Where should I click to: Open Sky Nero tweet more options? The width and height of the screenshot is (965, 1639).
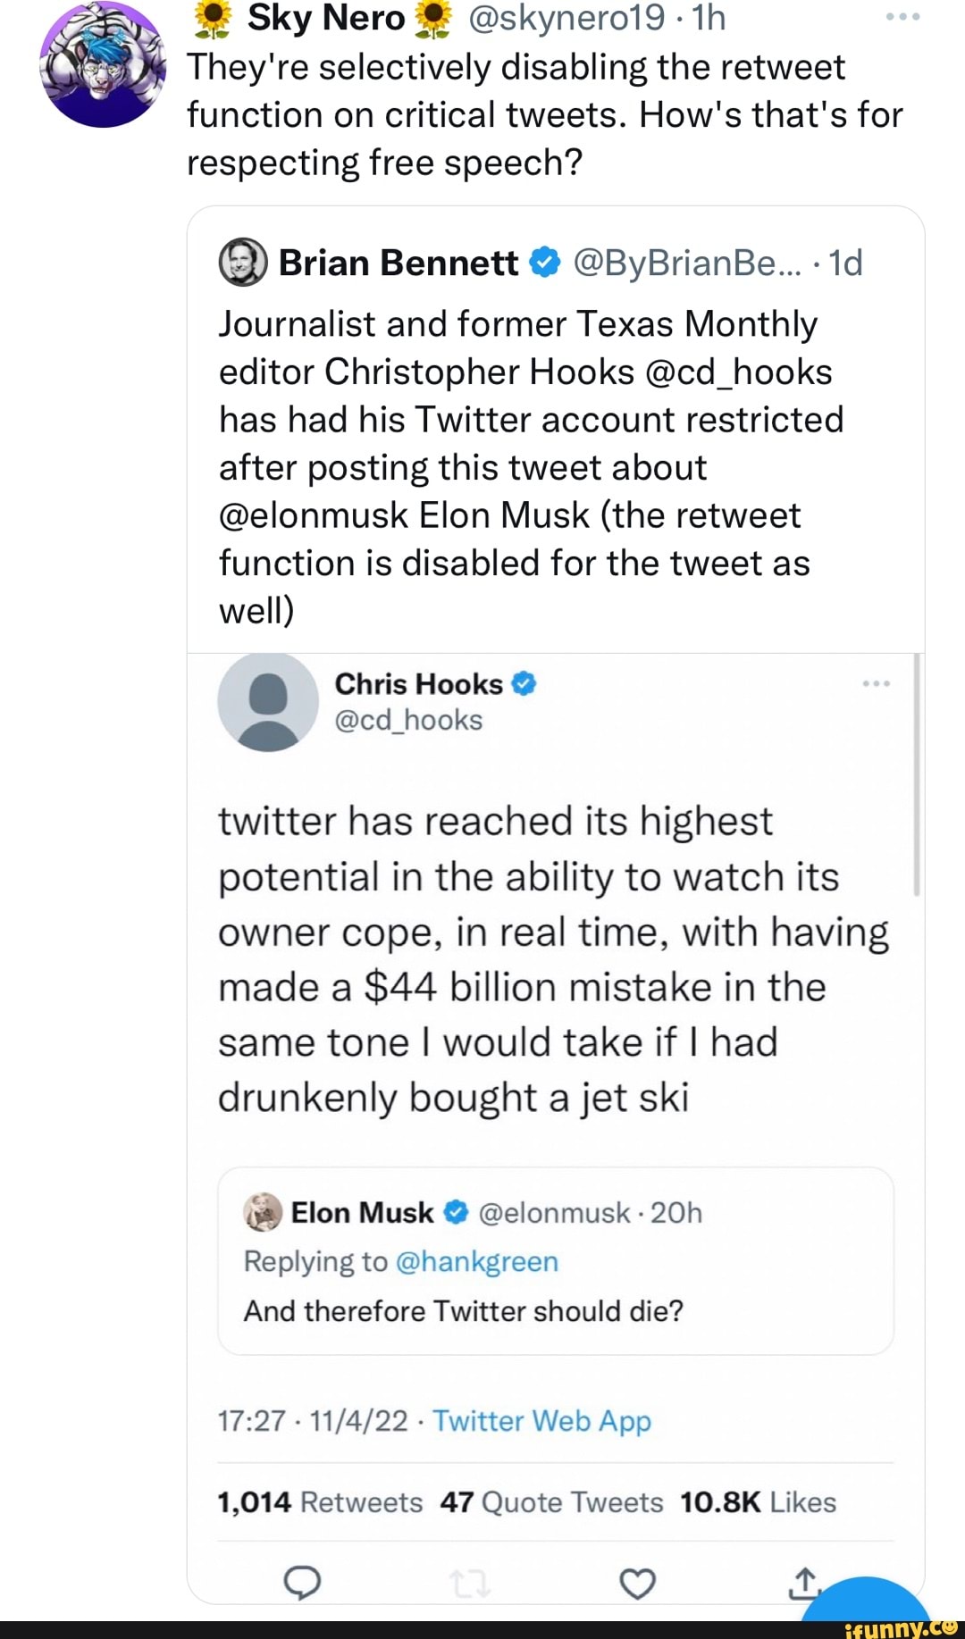tap(902, 17)
